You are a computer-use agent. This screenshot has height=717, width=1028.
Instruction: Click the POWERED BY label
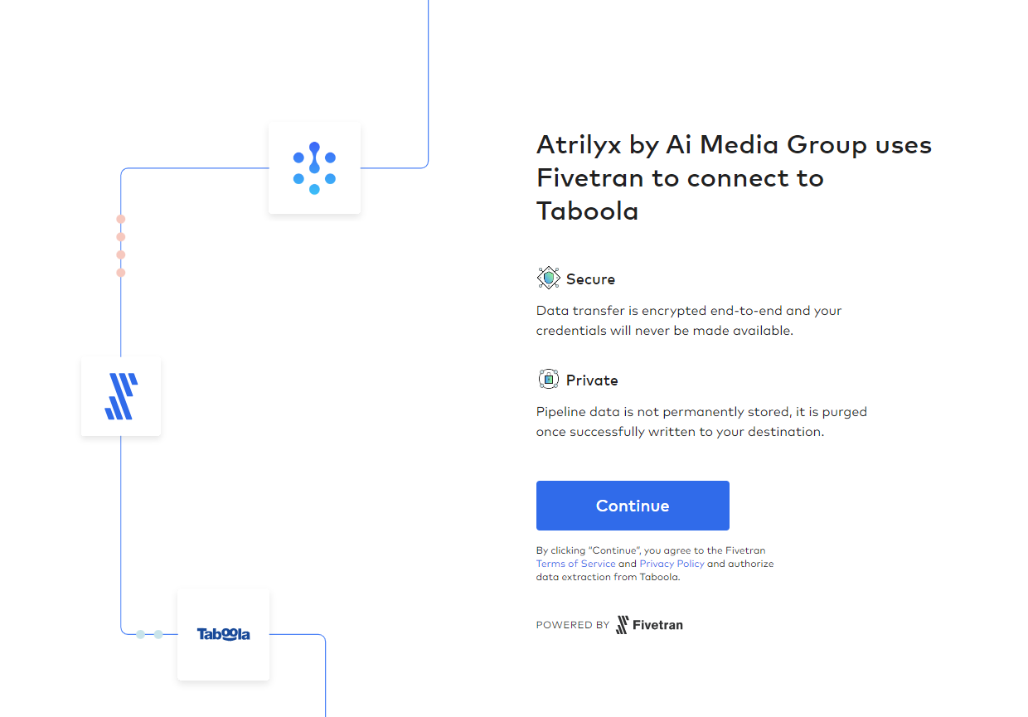pyautogui.click(x=572, y=625)
